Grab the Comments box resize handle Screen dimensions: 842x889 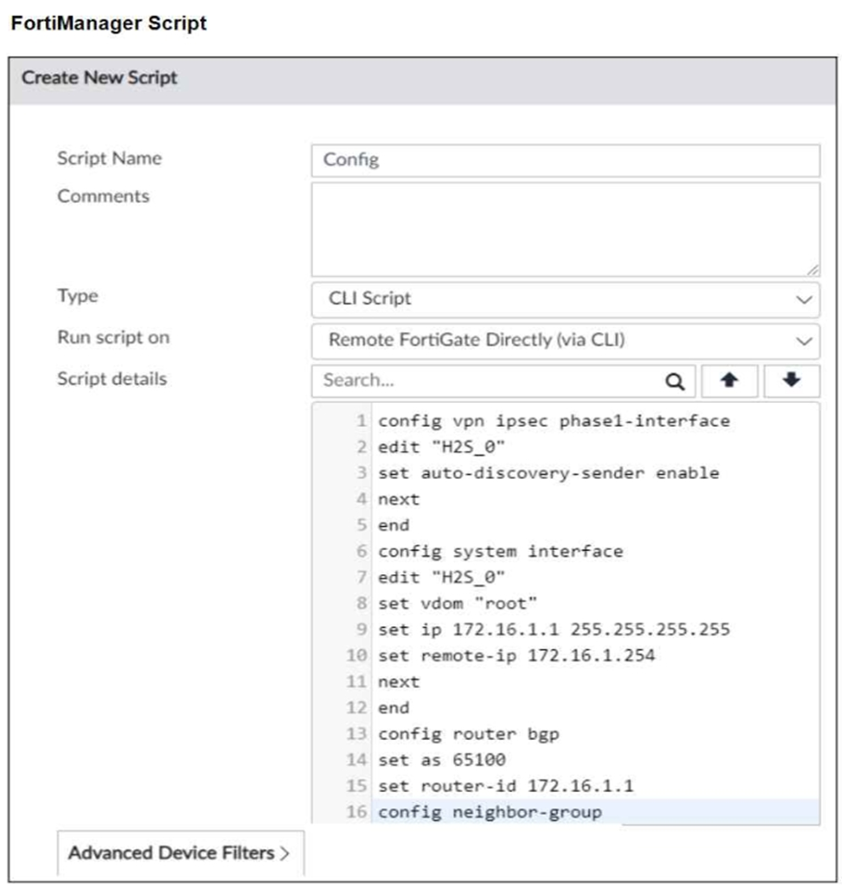tap(812, 269)
